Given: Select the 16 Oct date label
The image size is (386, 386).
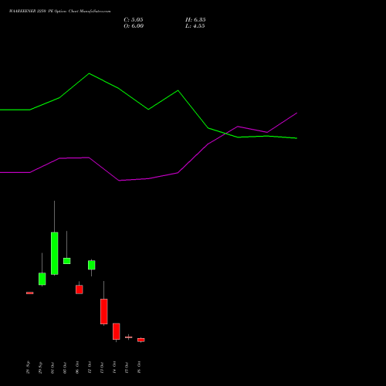Looking at the screenshot, I should click(x=139, y=367).
